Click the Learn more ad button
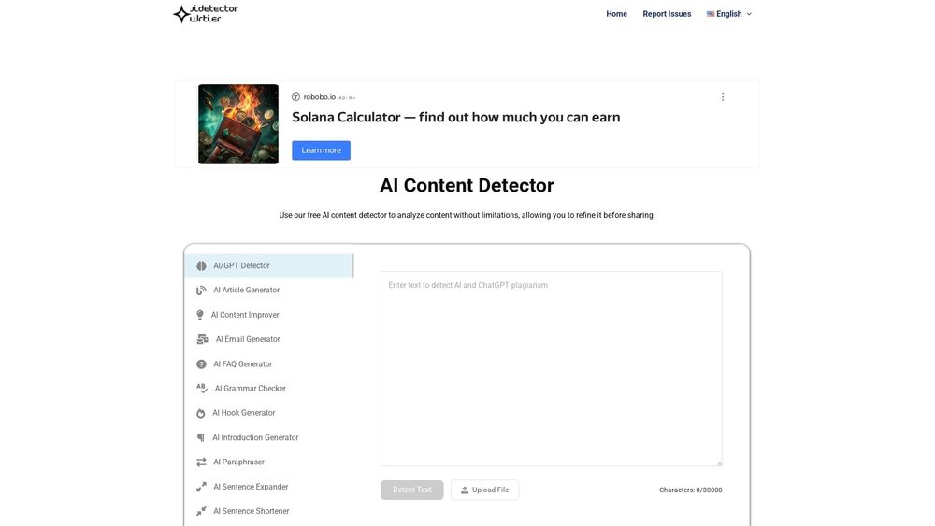This screenshot has width=935, height=526. tap(321, 150)
